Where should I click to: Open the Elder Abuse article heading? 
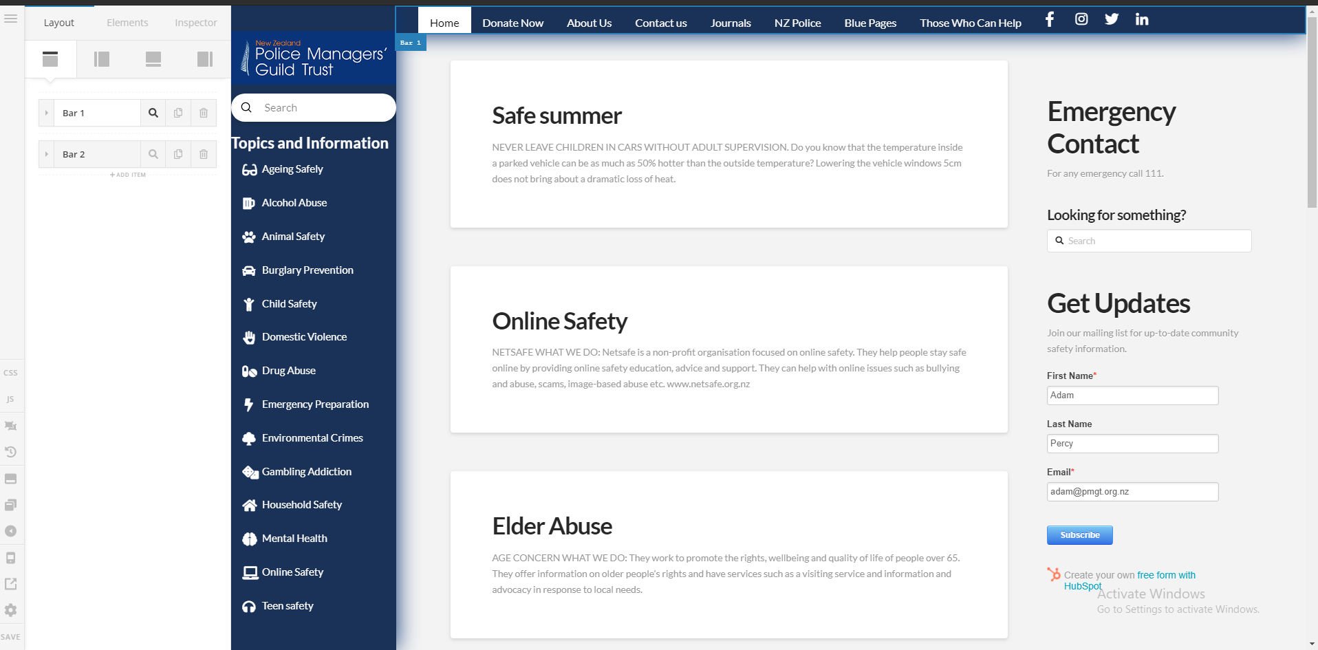pos(552,526)
